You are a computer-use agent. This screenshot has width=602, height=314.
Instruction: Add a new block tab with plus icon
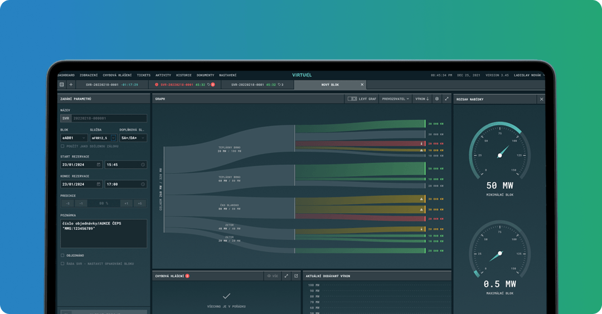[71, 85]
